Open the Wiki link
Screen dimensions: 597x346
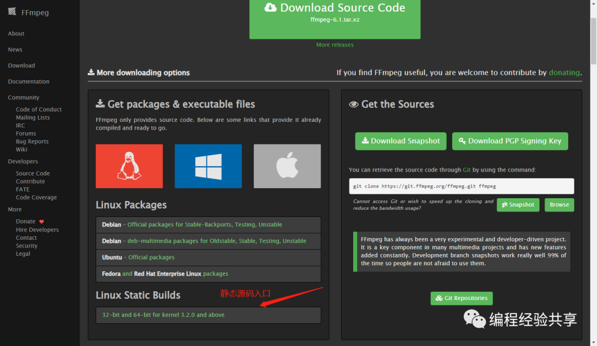tap(22, 149)
